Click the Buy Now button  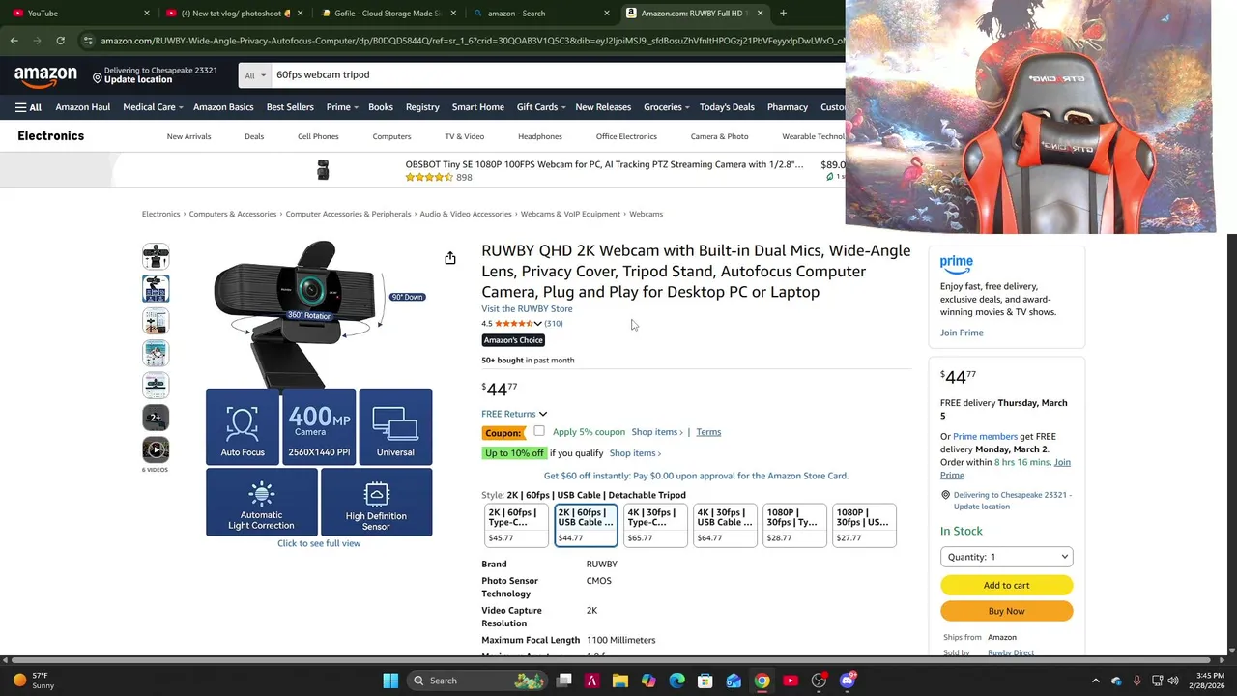coord(1006,611)
